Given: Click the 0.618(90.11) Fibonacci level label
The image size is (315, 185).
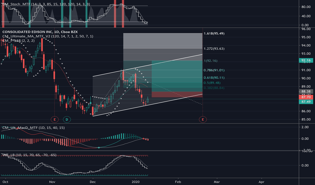Looking at the screenshot, I should tap(214, 78).
